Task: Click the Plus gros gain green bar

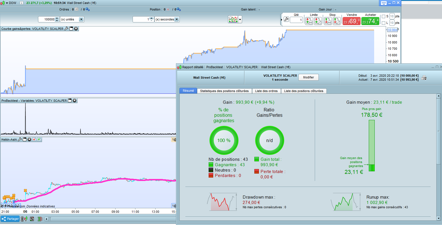Action: pos(372,145)
